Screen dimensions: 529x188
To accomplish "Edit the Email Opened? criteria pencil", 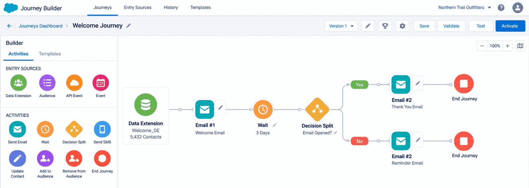I will (x=335, y=133).
